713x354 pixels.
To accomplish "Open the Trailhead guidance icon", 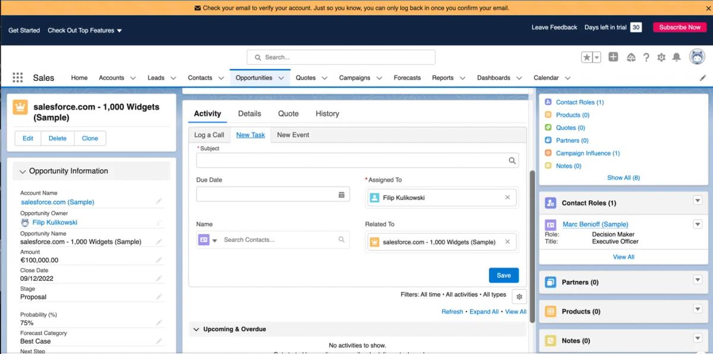I will tap(631, 58).
